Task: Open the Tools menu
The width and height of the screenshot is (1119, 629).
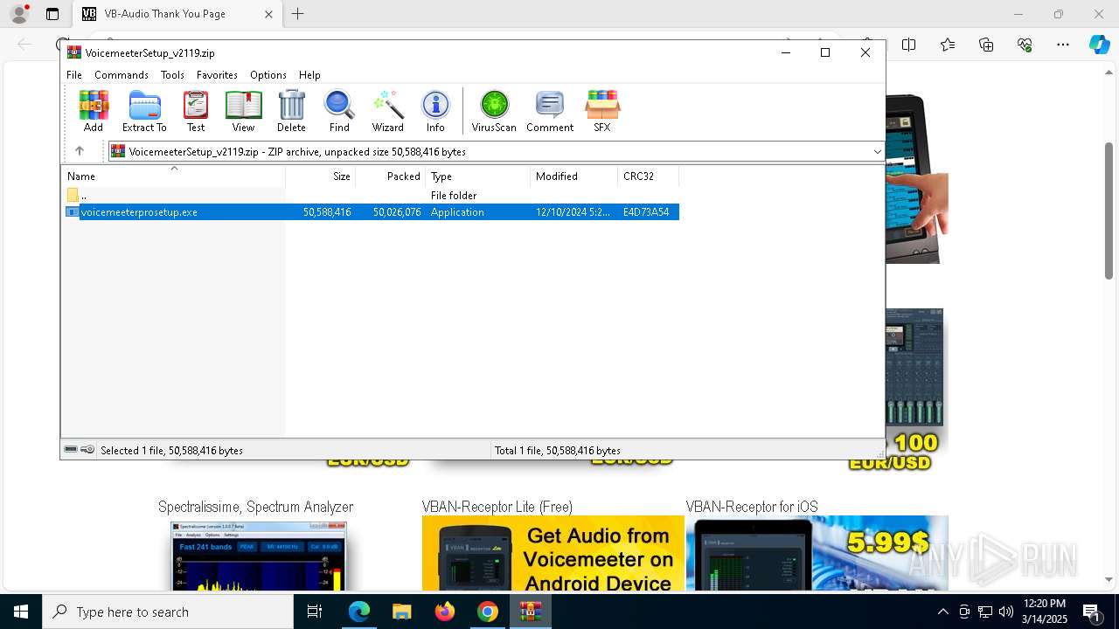Action: (172, 75)
